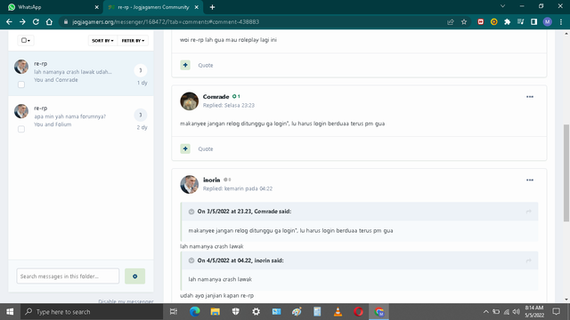
Task: Go forward in browser history
Action: click(x=22, y=21)
